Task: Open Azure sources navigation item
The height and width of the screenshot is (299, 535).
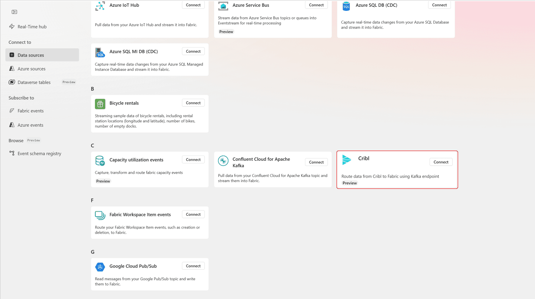Action: pos(32,69)
